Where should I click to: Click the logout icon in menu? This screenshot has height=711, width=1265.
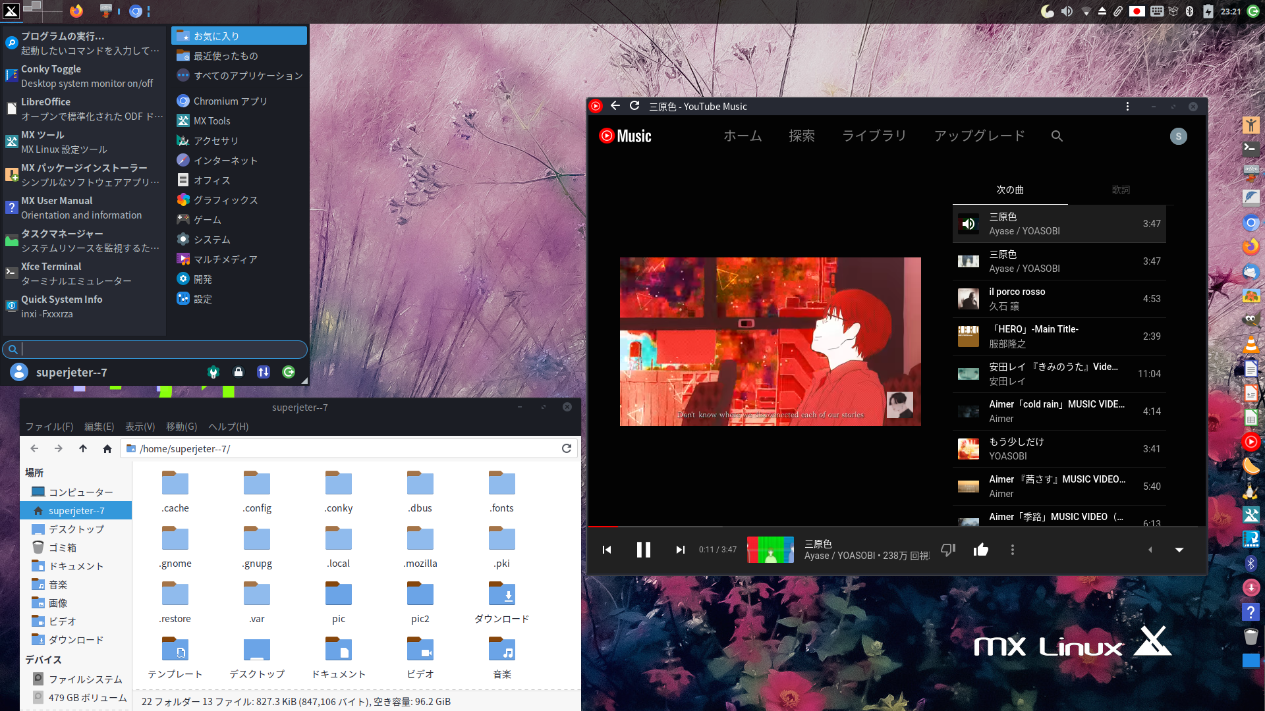[289, 372]
